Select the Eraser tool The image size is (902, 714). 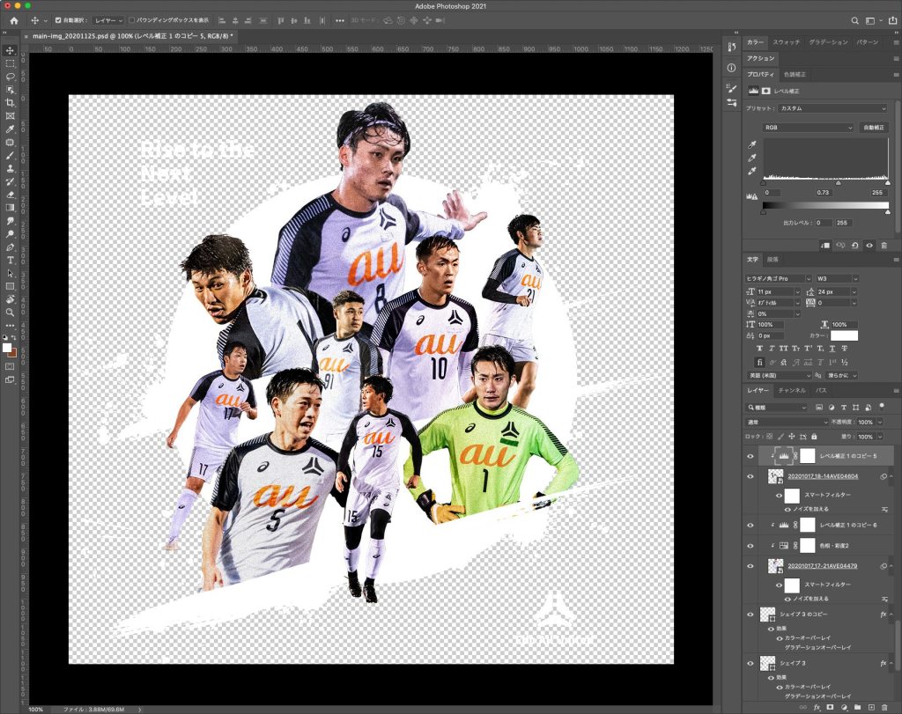pyautogui.click(x=10, y=195)
